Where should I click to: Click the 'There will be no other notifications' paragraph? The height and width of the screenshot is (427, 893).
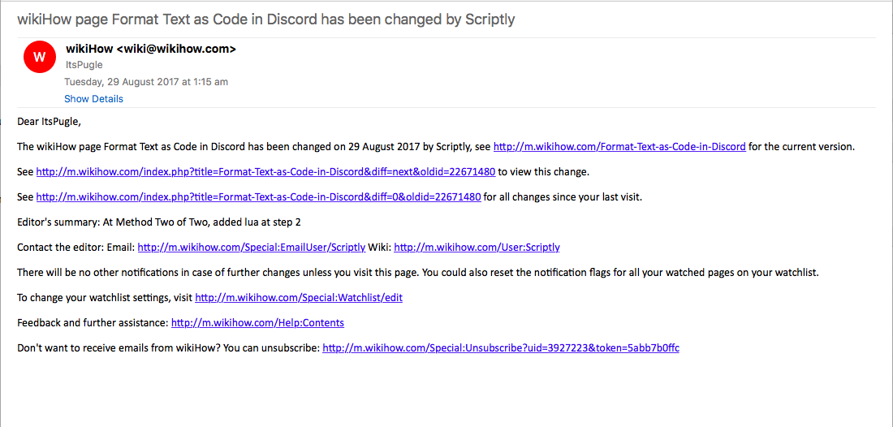418,272
